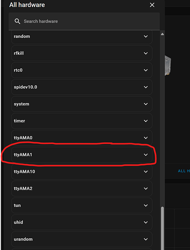
Task: Click the ttyAMA10 chevron icon
Action: click(146, 171)
